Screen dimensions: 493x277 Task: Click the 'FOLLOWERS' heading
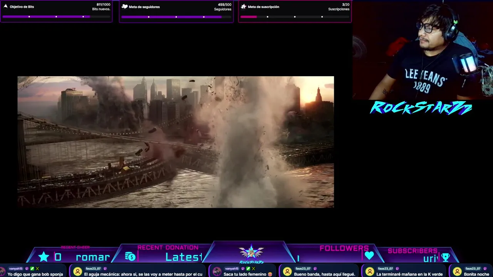coord(344,249)
